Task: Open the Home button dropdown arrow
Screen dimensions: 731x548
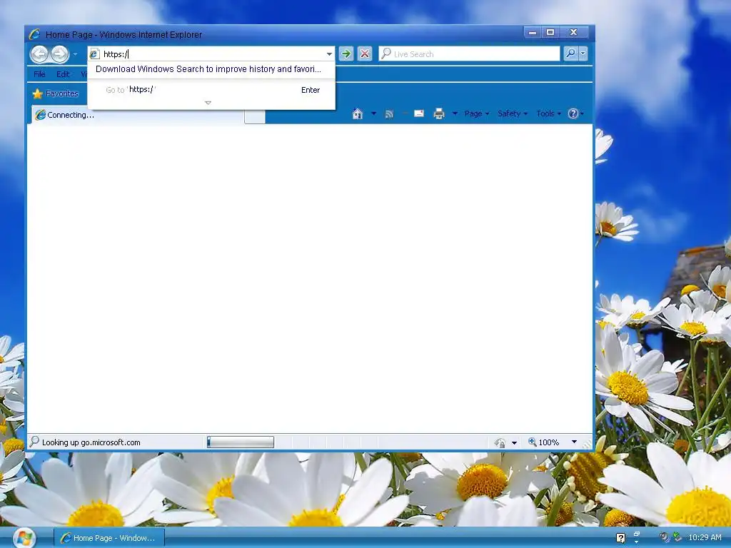Action: pyautogui.click(x=373, y=113)
